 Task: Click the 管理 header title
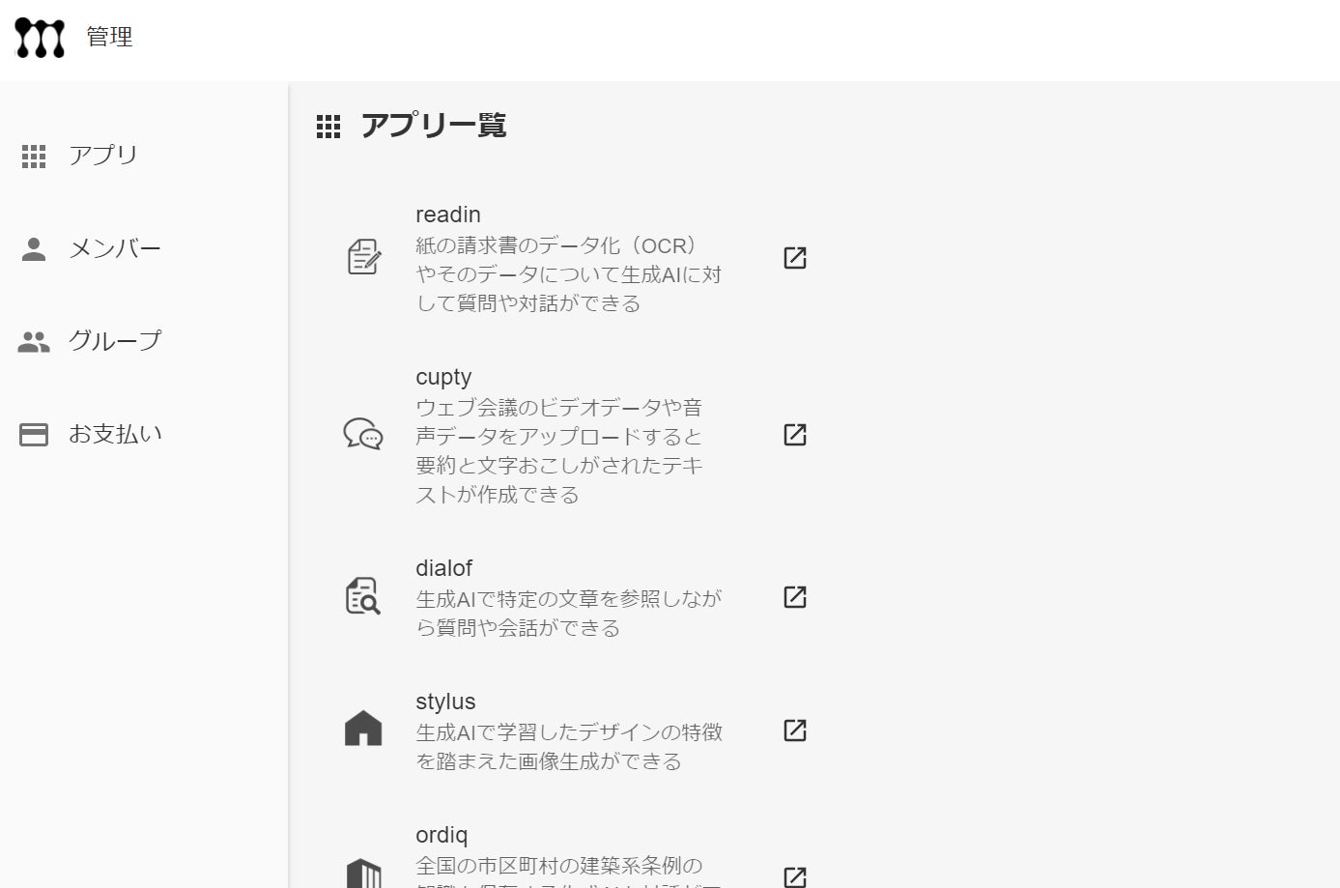tap(109, 37)
